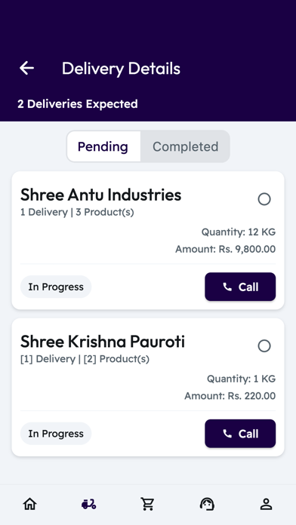296x525 pixels.
Task: Open the profile person icon
Action: tap(266, 504)
